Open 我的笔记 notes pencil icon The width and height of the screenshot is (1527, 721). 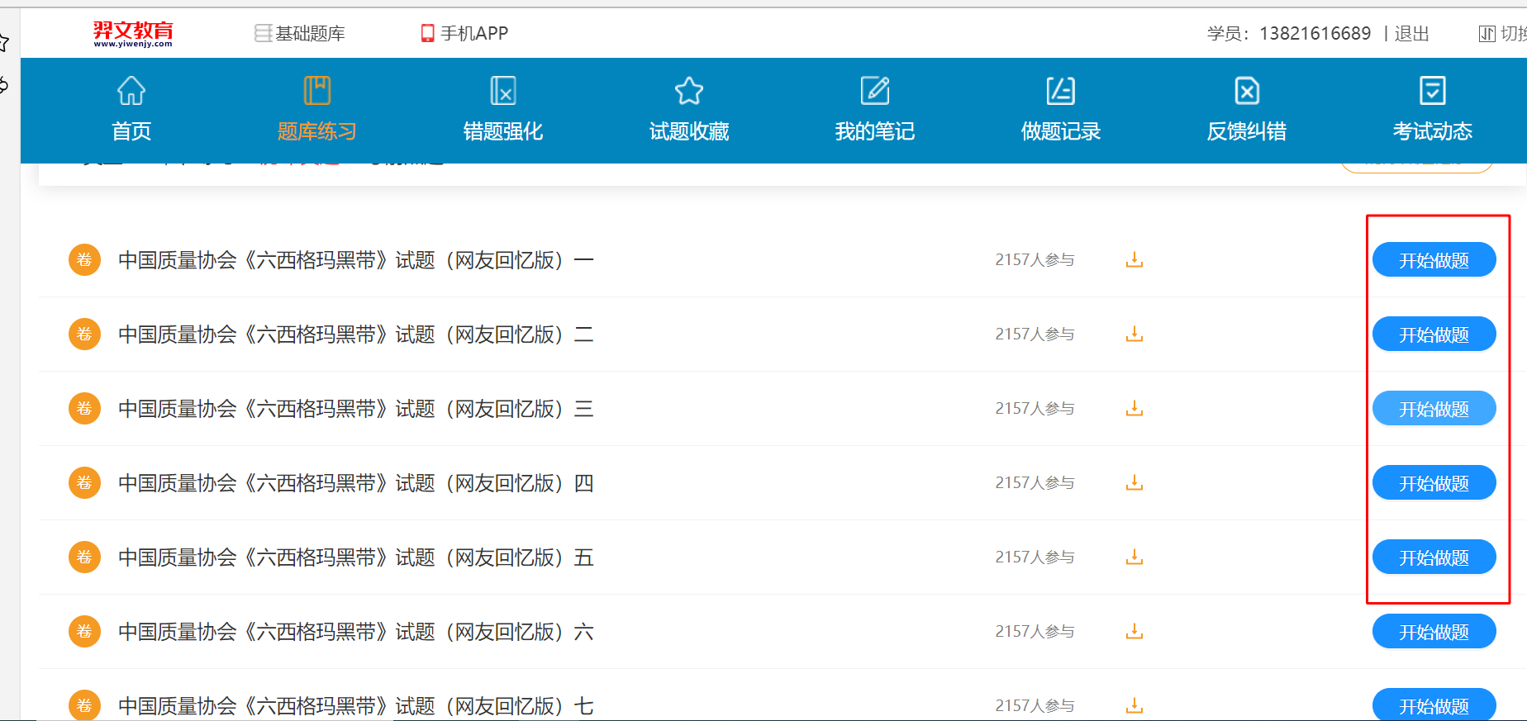click(x=874, y=91)
